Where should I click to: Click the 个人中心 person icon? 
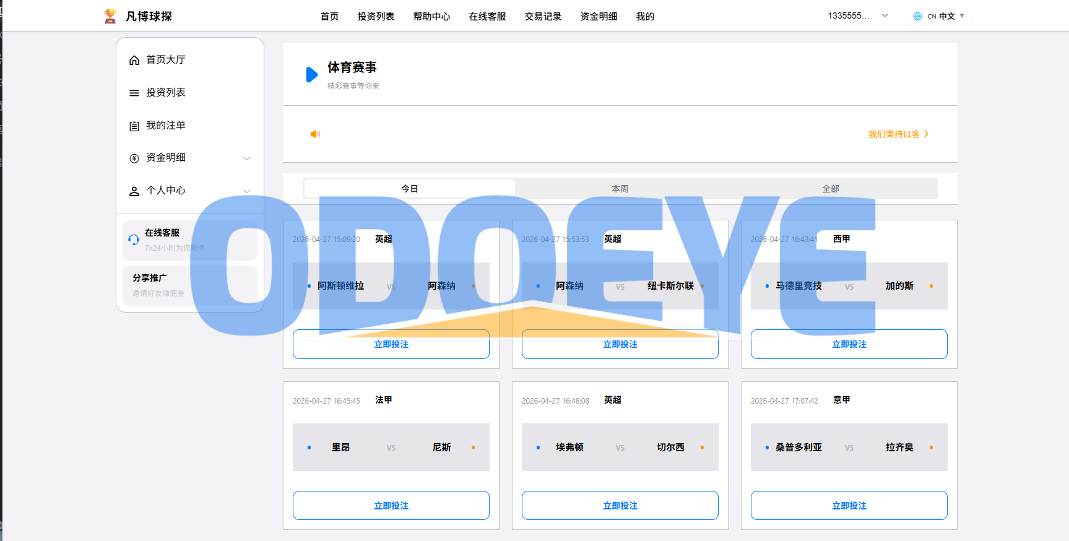click(x=134, y=191)
